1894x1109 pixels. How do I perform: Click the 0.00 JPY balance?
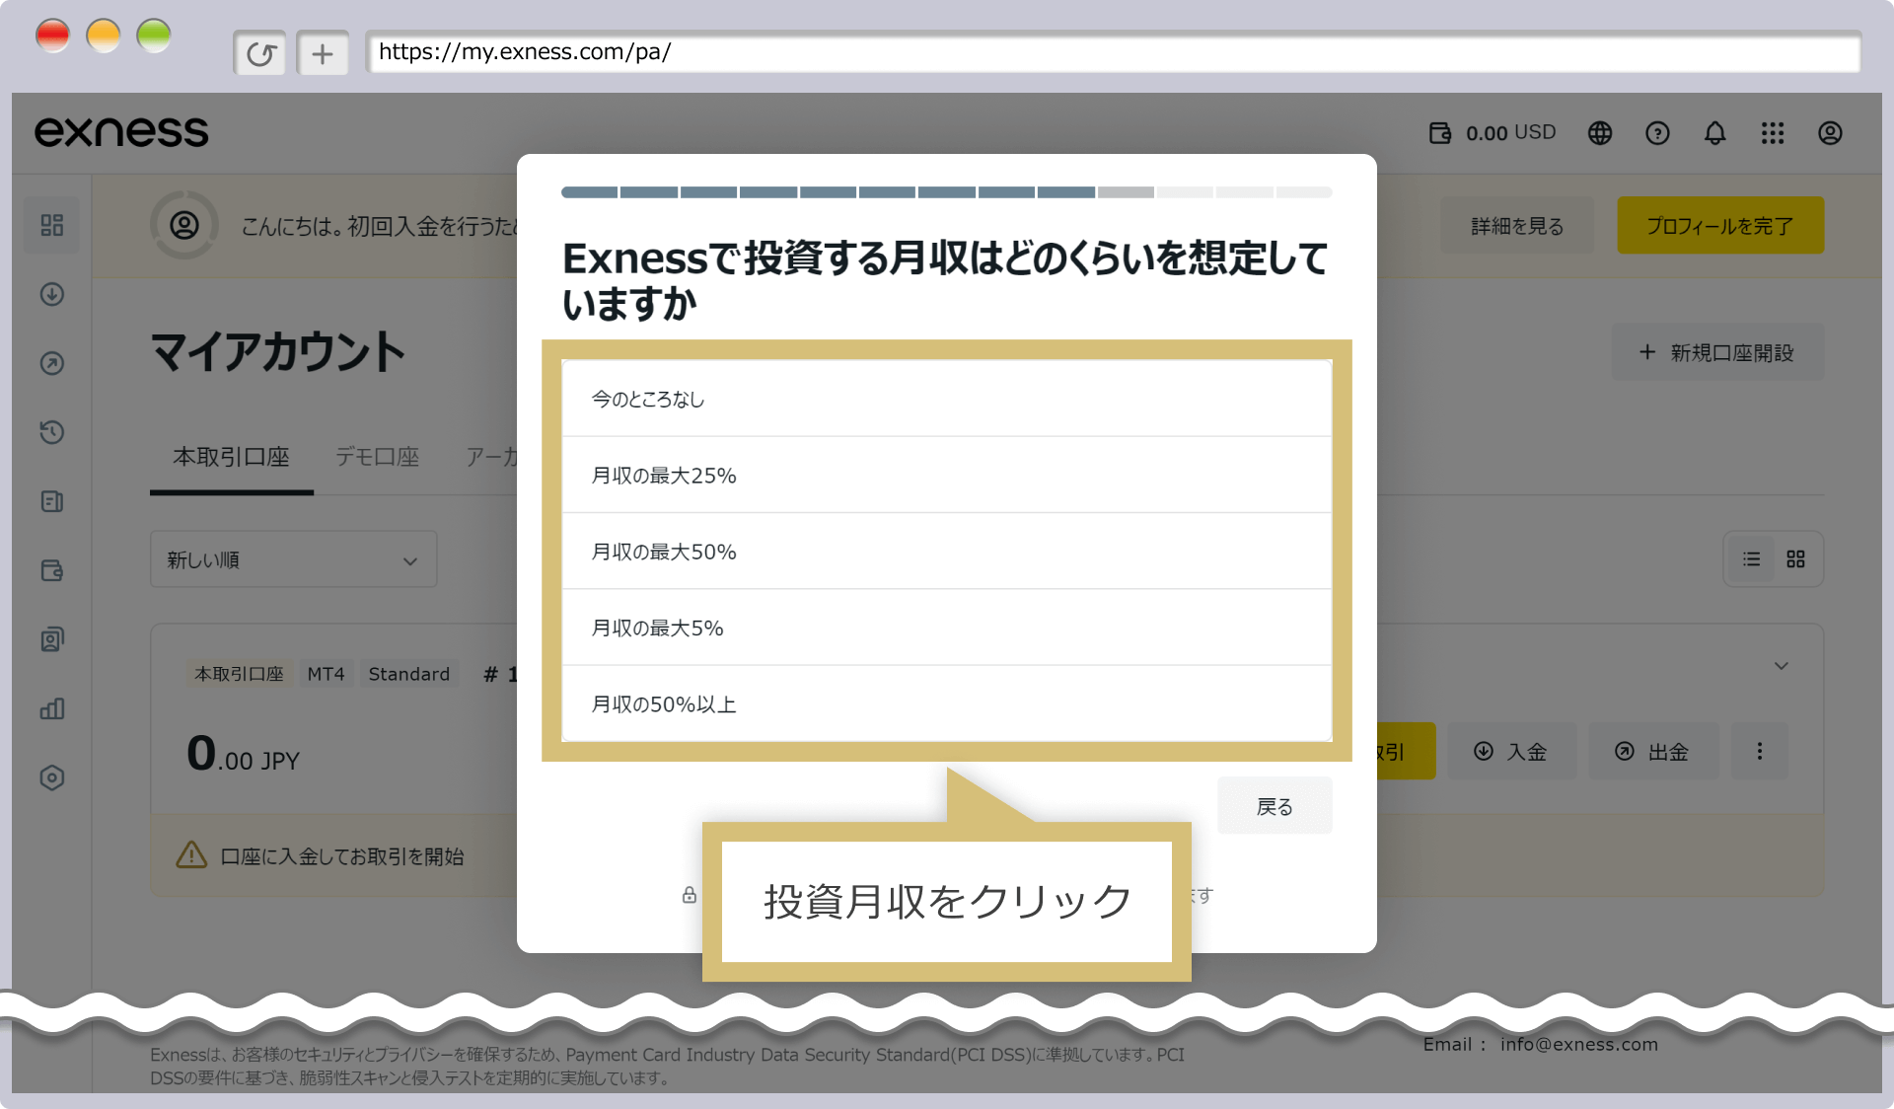[243, 754]
